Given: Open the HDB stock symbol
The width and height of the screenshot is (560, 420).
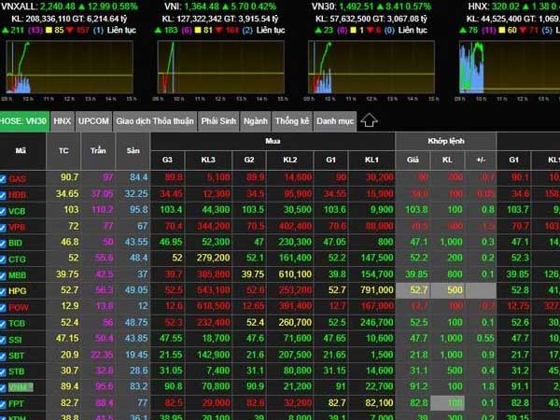Looking at the screenshot, I should tap(17, 195).
